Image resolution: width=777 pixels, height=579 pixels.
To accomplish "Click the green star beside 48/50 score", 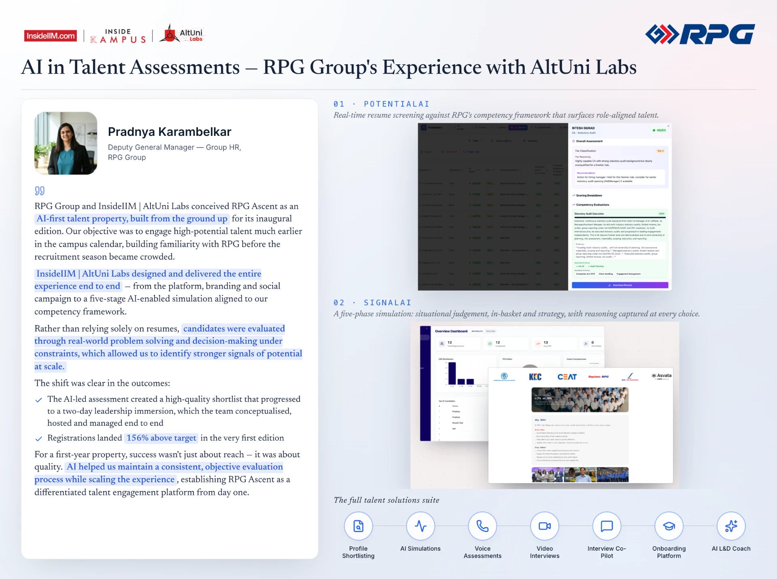I will [x=654, y=130].
